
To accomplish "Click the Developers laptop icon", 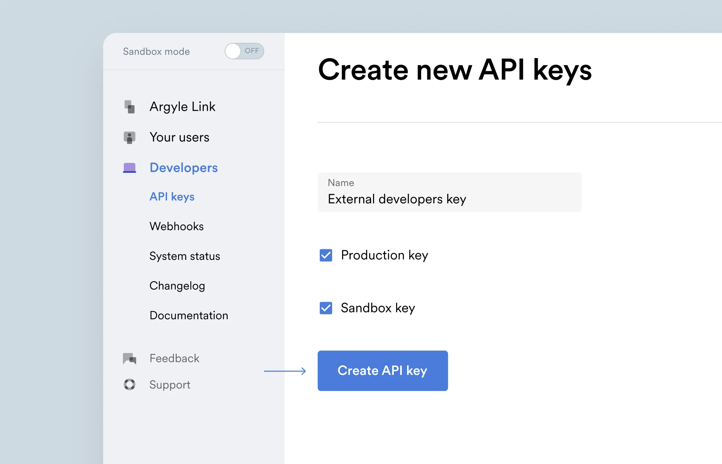I will point(130,168).
